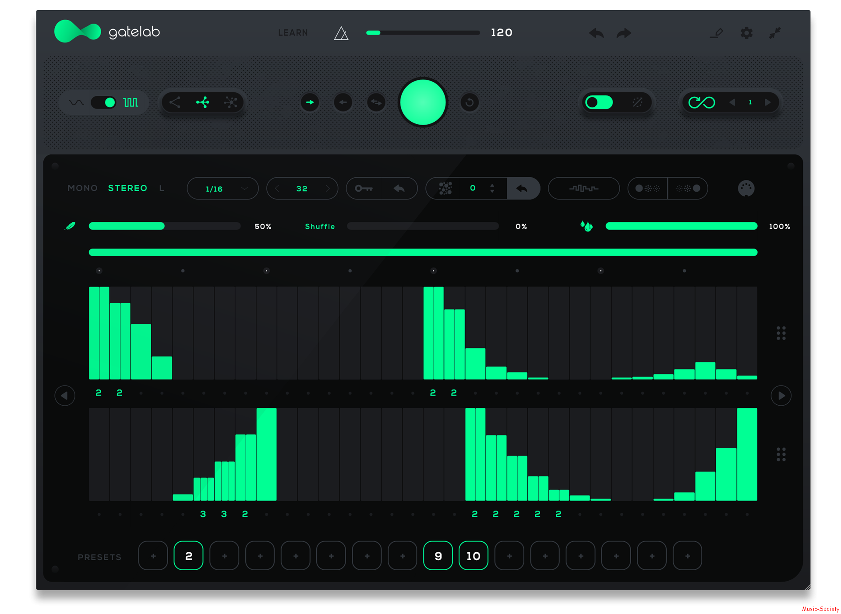Click the MIDI connector icon
This screenshot has height=614, width=841.
(746, 189)
